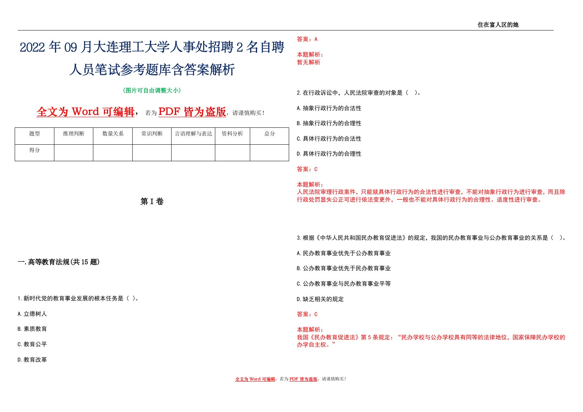Click the 答案：C line under question 2
This screenshot has width=583, height=412.
point(307,169)
